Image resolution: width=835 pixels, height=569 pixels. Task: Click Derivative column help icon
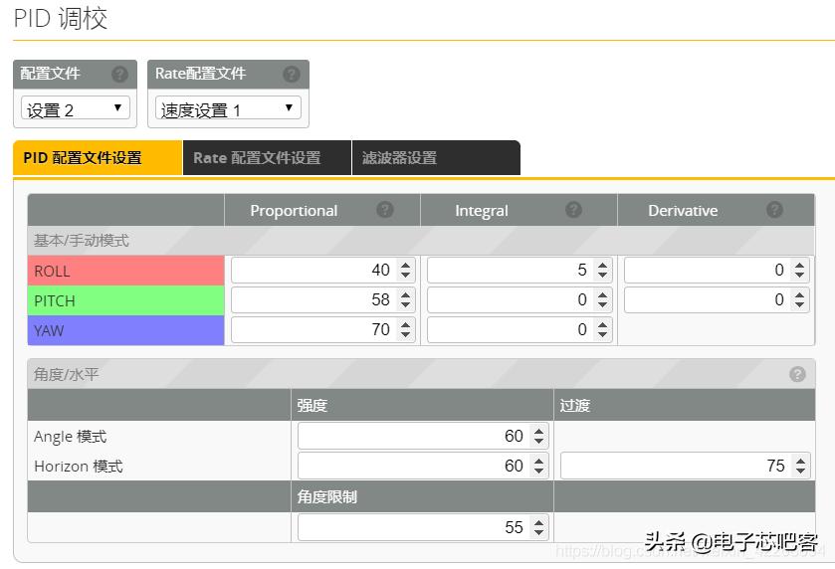tap(775, 210)
